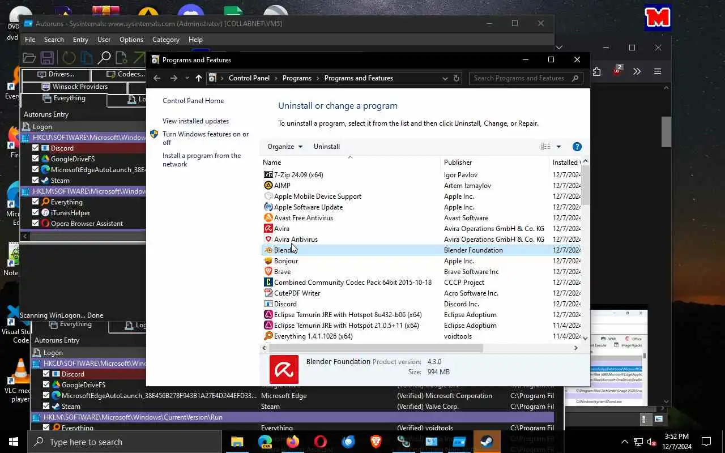Click the volume icon in system tray
The image size is (725, 453).
[x=652, y=442]
